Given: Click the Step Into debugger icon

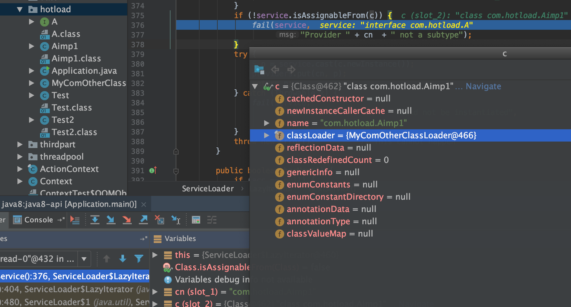Looking at the screenshot, I should click(111, 220).
